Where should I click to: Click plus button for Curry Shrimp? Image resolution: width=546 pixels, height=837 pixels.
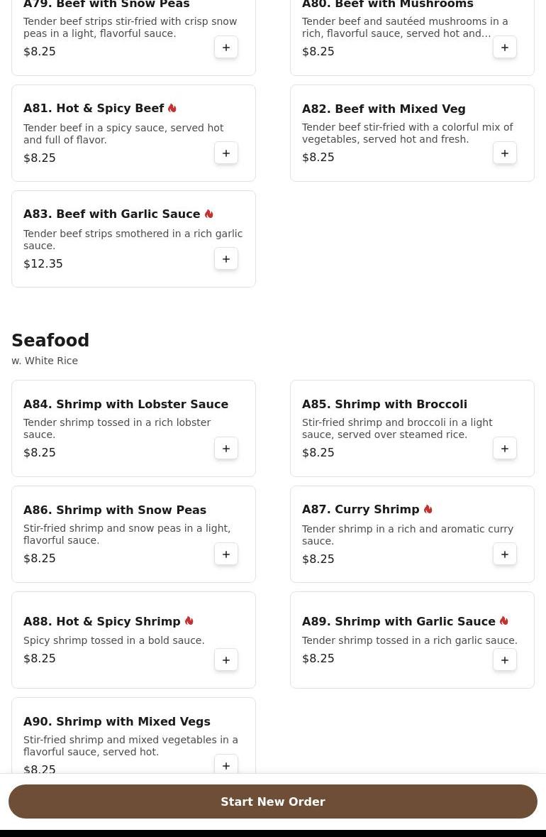pos(505,554)
